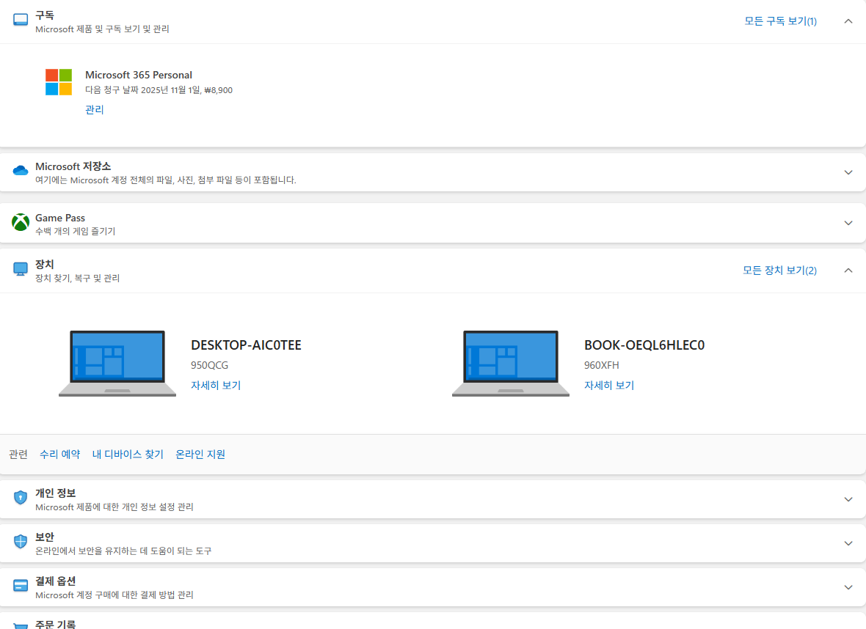The height and width of the screenshot is (629, 866).
Task: Collapse the 구독 section chevron
Action: pyautogui.click(x=848, y=21)
